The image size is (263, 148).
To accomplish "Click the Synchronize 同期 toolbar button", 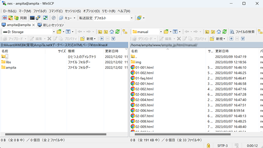I will pyautogui.click(x=21, y=18).
